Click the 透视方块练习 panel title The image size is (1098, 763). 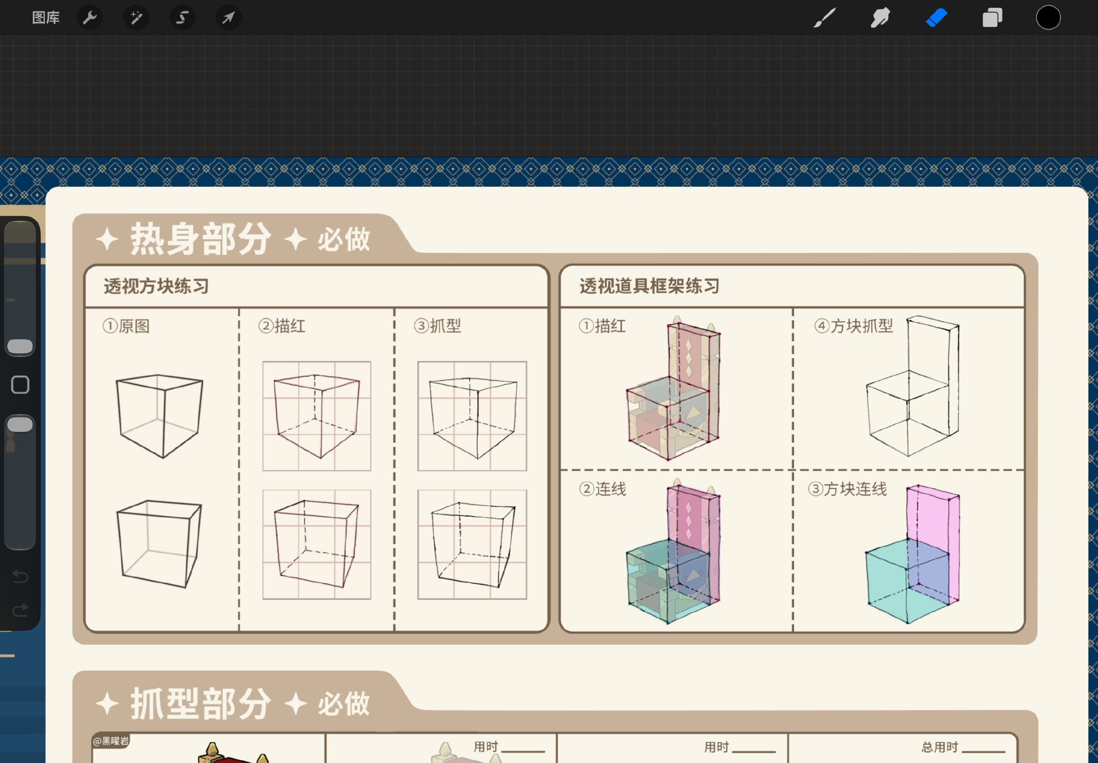[x=156, y=287]
